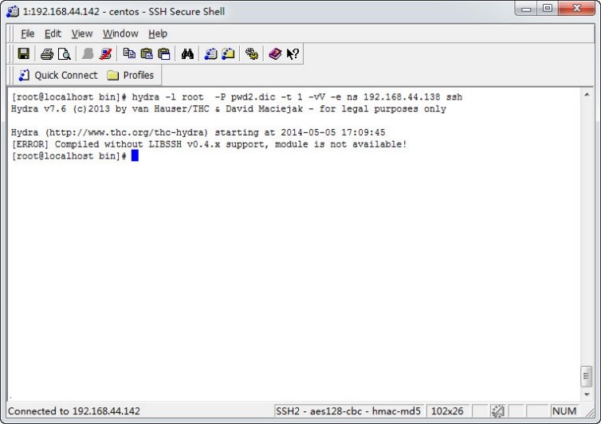This screenshot has width=601, height=424.
Task: Open New Terminal Window icon
Action: (x=210, y=53)
